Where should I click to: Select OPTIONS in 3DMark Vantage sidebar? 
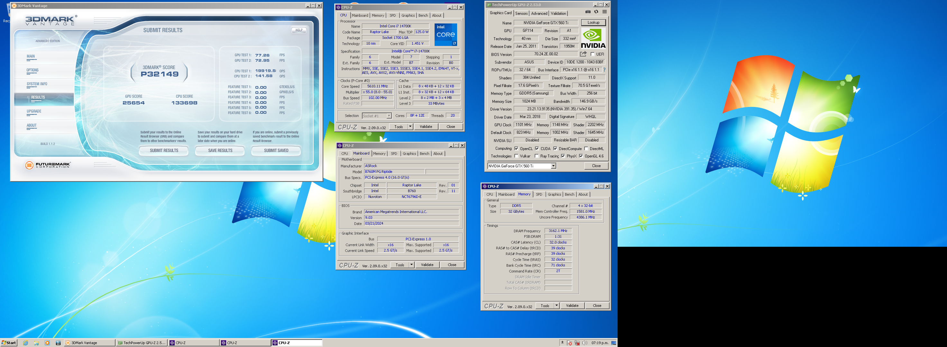[x=32, y=70]
